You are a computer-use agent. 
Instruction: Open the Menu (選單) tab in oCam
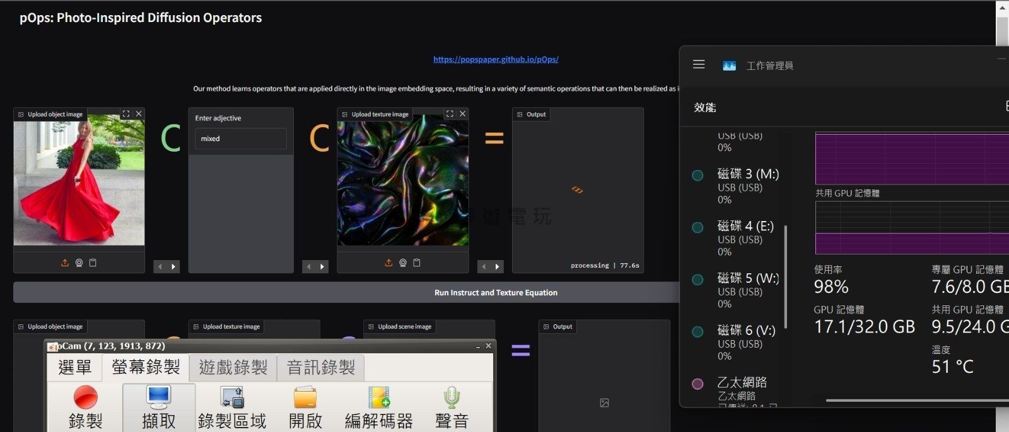click(74, 367)
